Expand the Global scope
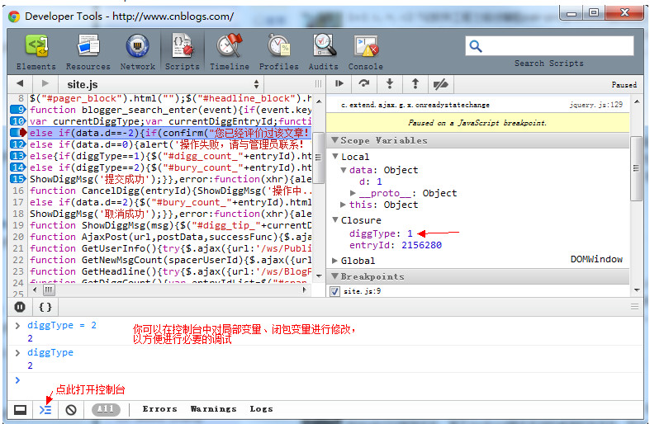The height and width of the screenshot is (424, 650). click(x=335, y=261)
